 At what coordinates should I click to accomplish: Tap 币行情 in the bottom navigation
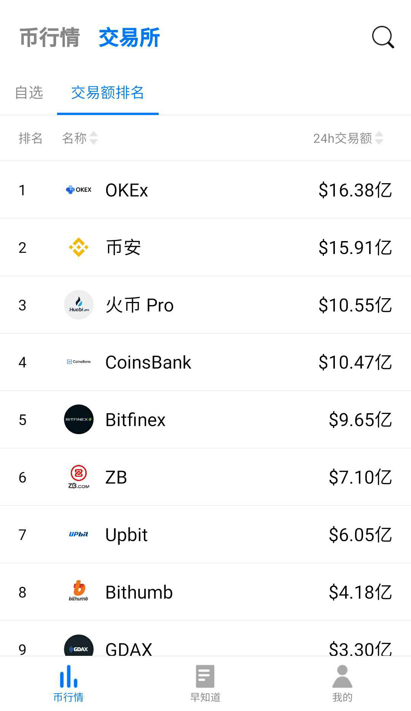pyautogui.click(x=68, y=684)
